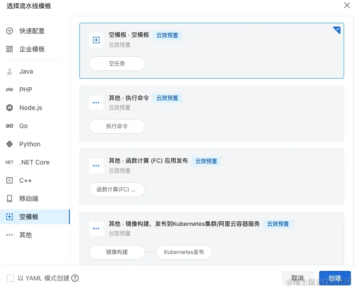
Task: Select the Java template category
Action: click(x=35, y=71)
